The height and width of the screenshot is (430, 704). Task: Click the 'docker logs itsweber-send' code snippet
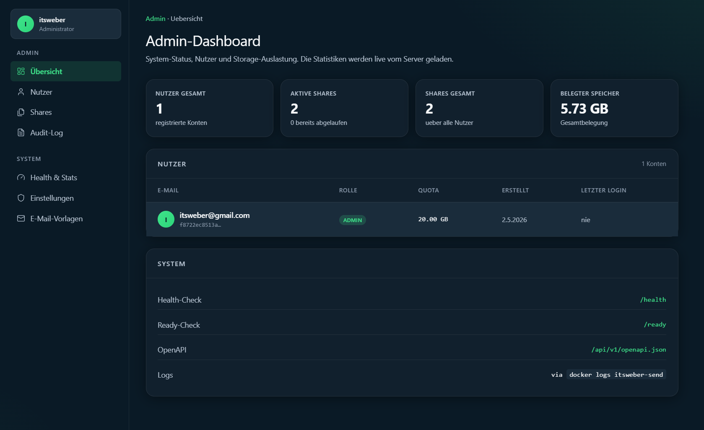click(x=616, y=375)
